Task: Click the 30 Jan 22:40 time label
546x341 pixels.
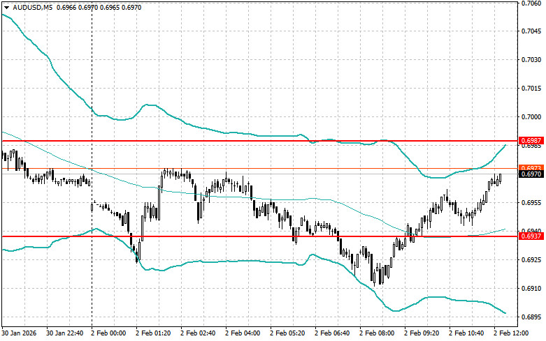Action: (65, 333)
